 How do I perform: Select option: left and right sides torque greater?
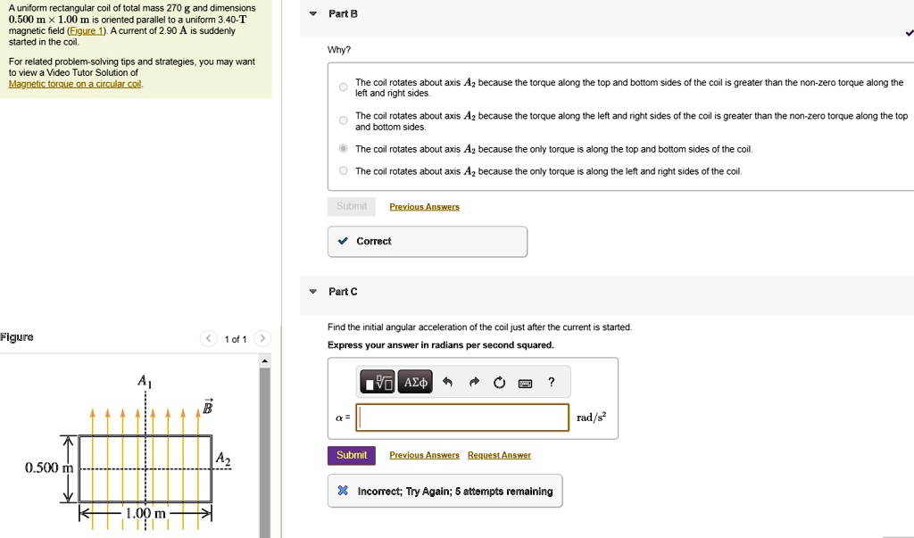(343, 120)
